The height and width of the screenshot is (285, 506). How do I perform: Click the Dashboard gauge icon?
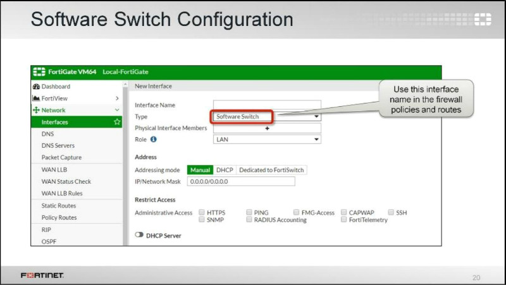(x=36, y=87)
